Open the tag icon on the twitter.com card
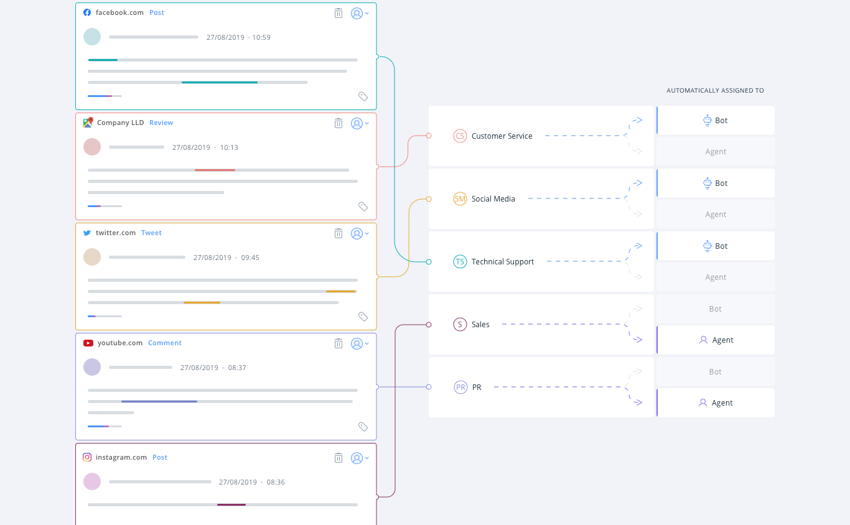 coord(363,316)
